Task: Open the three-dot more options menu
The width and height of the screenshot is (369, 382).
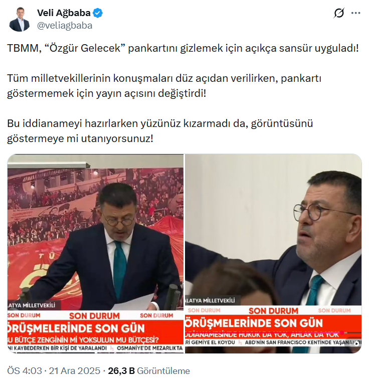Action: [355, 13]
